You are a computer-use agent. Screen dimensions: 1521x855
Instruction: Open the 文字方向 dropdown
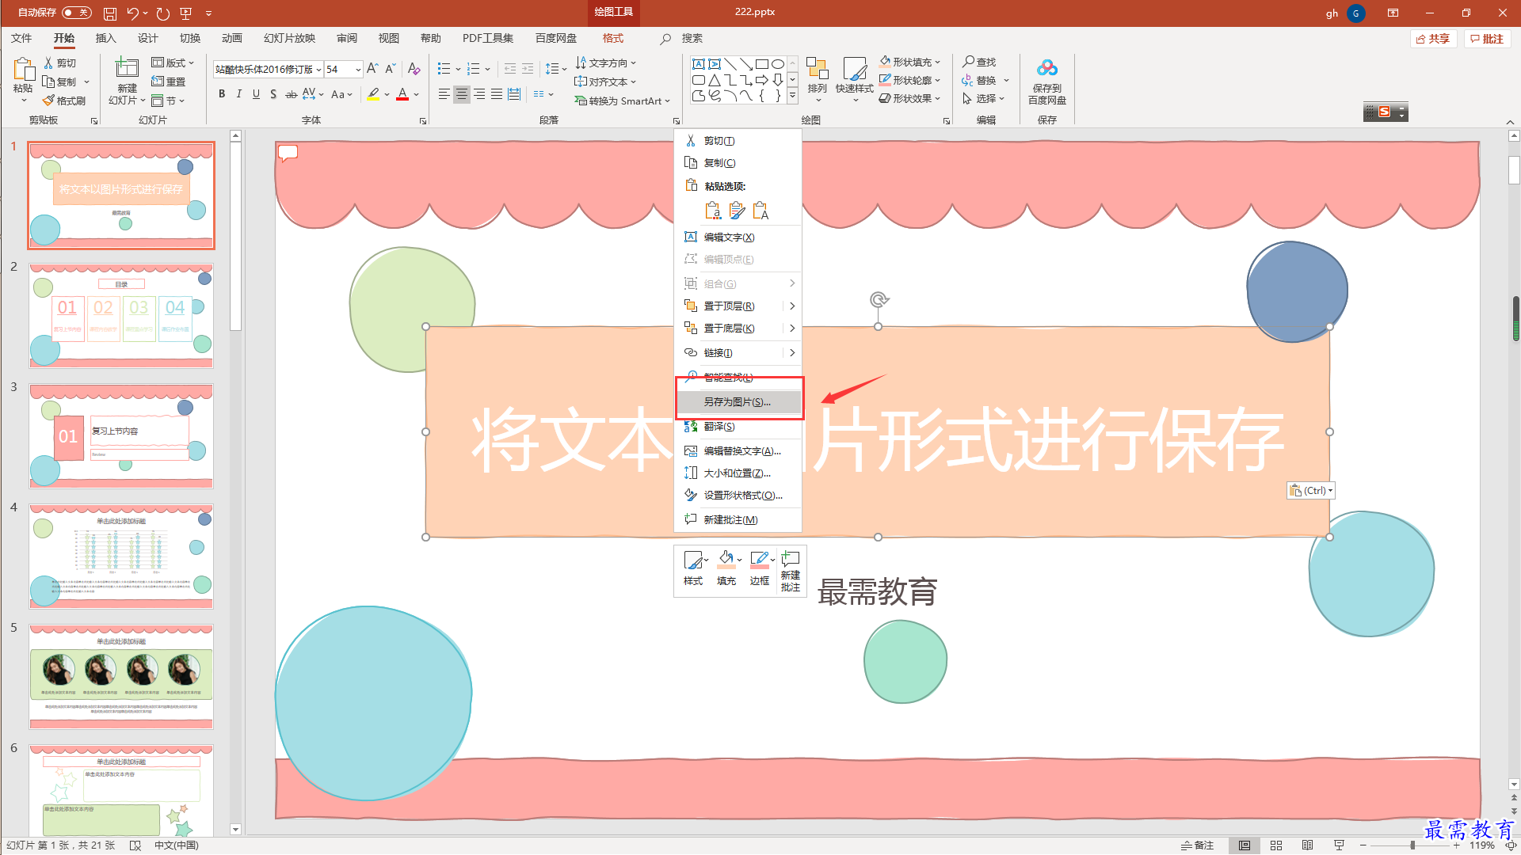pyautogui.click(x=605, y=63)
